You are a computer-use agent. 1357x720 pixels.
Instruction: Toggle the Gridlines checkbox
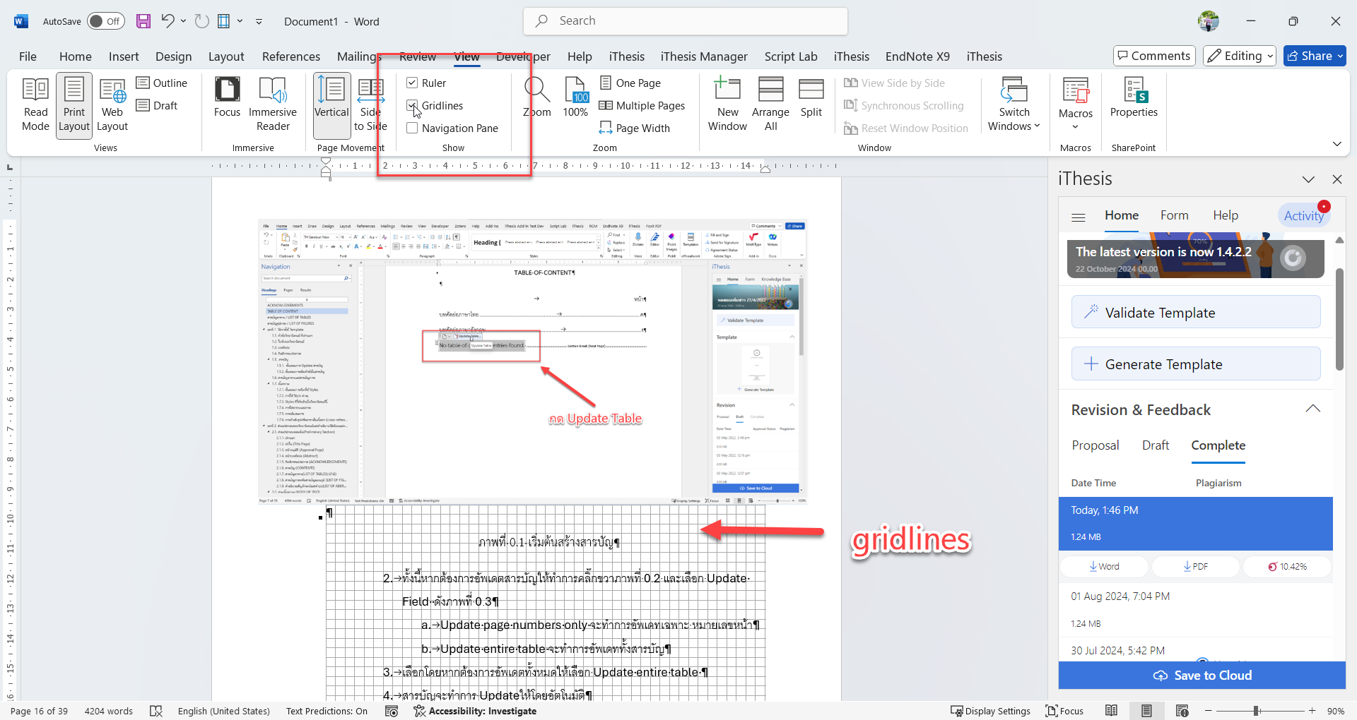pos(412,105)
